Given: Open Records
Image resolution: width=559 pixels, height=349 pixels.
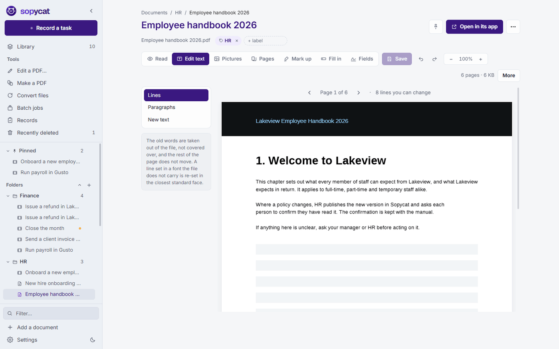Looking at the screenshot, I should coord(51,120).
